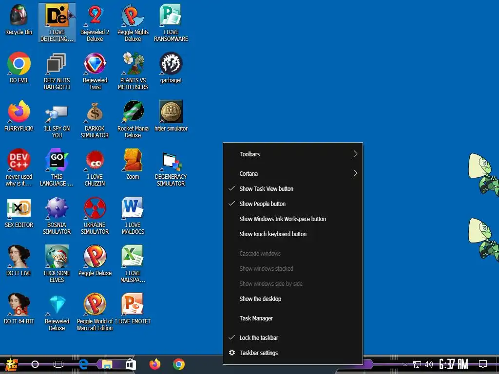Expand the Toolbars submenu

point(293,154)
